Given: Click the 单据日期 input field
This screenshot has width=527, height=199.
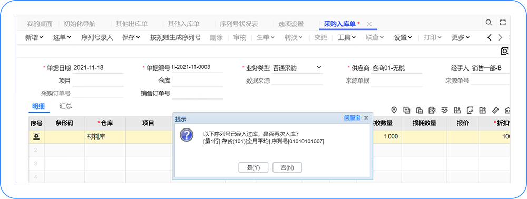Looking at the screenshot, I should click(x=98, y=68).
